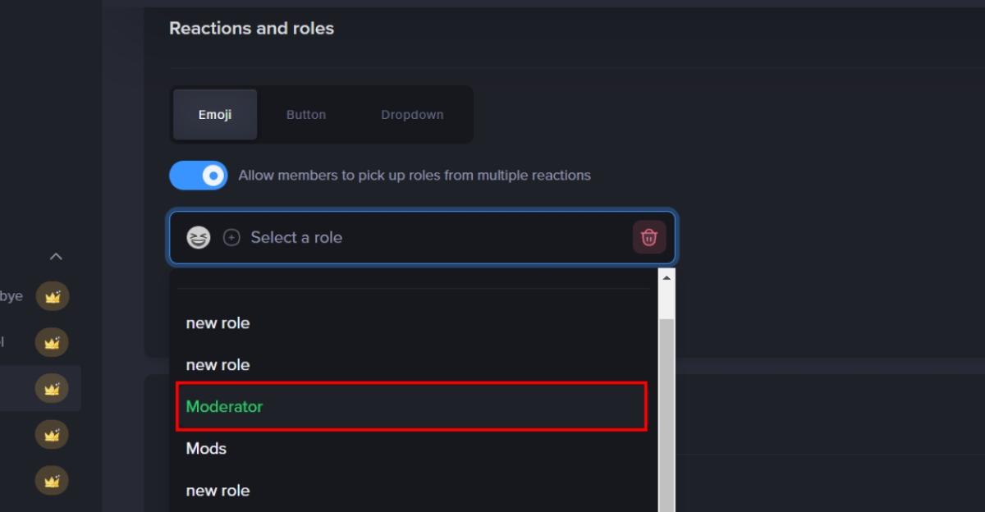Switch to the Dropdown tab

pyautogui.click(x=411, y=114)
